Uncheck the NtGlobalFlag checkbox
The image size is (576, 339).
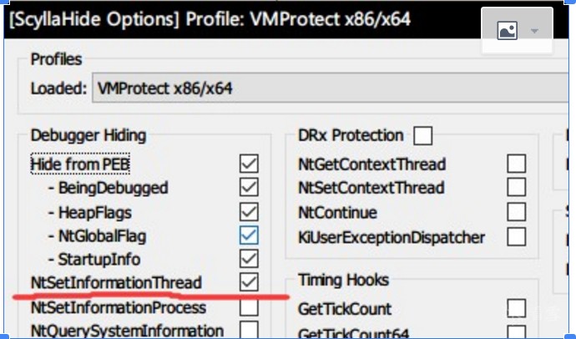tap(249, 235)
